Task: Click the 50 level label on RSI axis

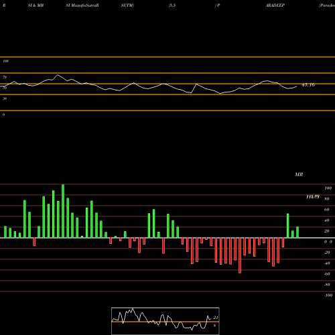Action: pos(5,88)
